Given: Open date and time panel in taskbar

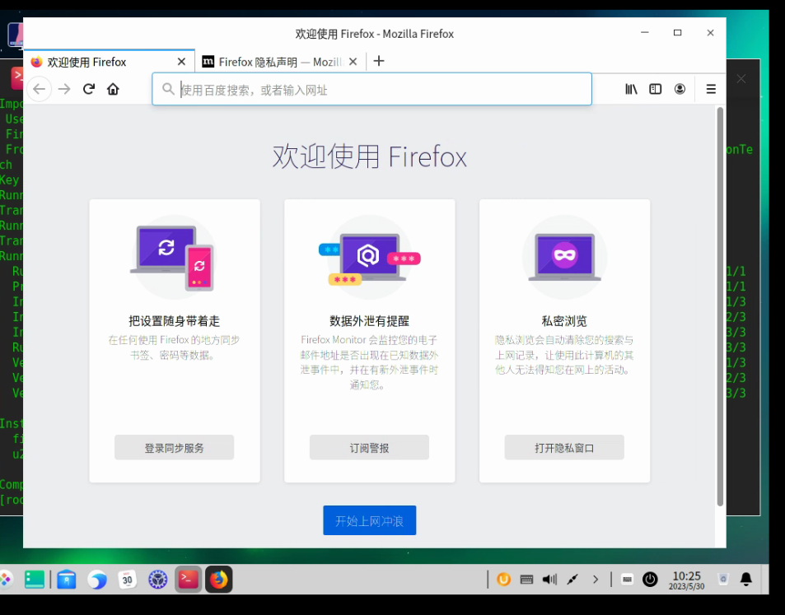Looking at the screenshot, I should (x=686, y=580).
